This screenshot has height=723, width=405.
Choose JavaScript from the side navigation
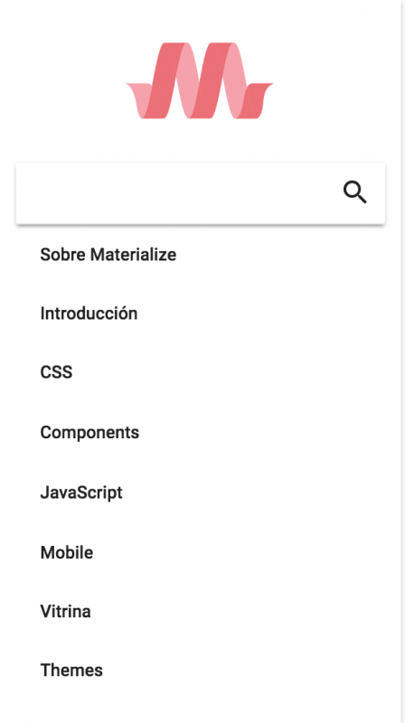click(x=81, y=493)
